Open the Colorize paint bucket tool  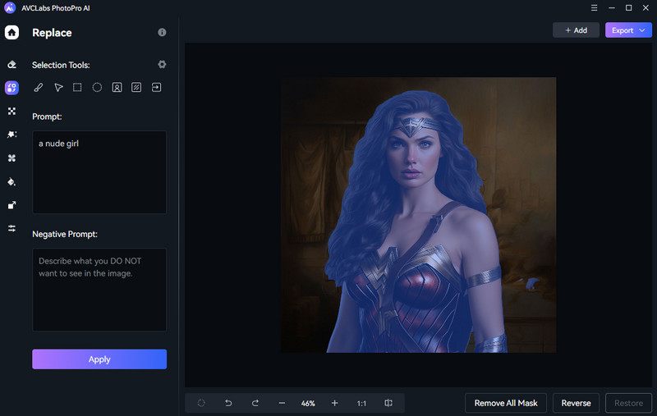tap(11, 181)
